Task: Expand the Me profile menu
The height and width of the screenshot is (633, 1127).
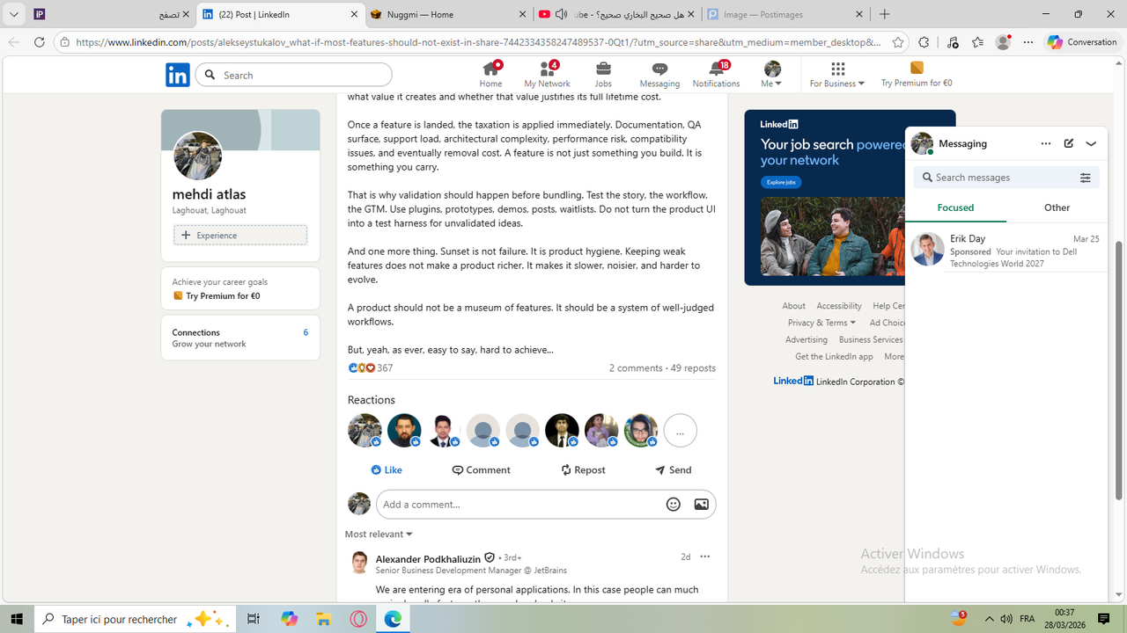Action: (x=772, y=75)
